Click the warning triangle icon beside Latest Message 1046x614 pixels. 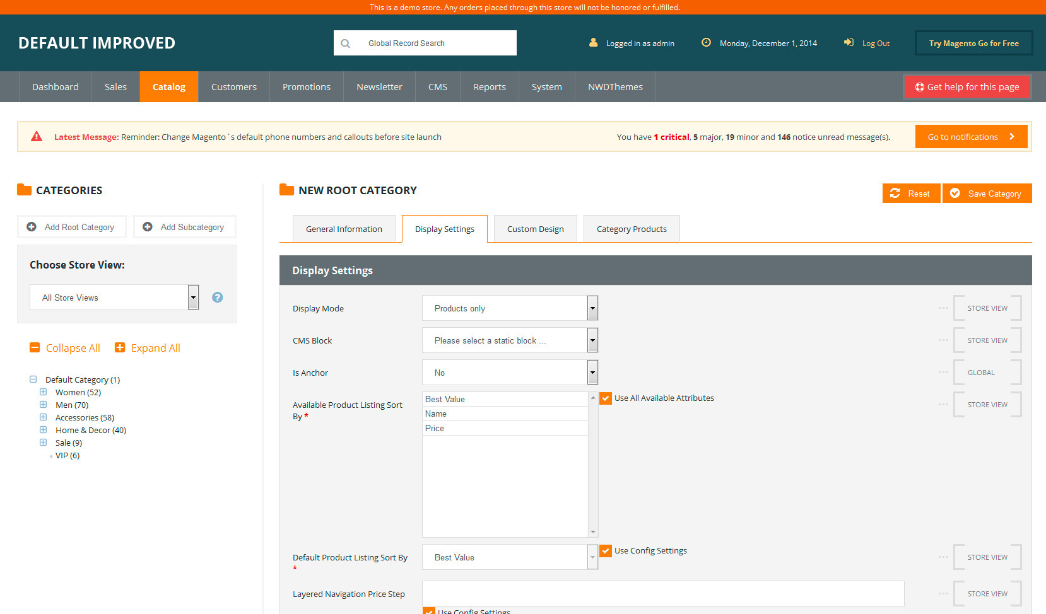coord(37,137)
